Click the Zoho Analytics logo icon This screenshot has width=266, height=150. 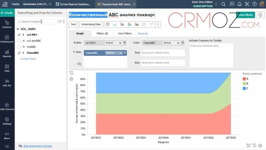[5, 4]
